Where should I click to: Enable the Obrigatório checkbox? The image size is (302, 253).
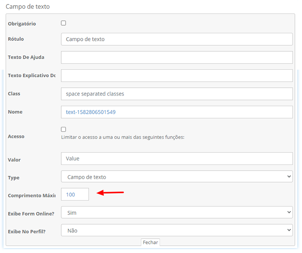(x=63, y=23)
